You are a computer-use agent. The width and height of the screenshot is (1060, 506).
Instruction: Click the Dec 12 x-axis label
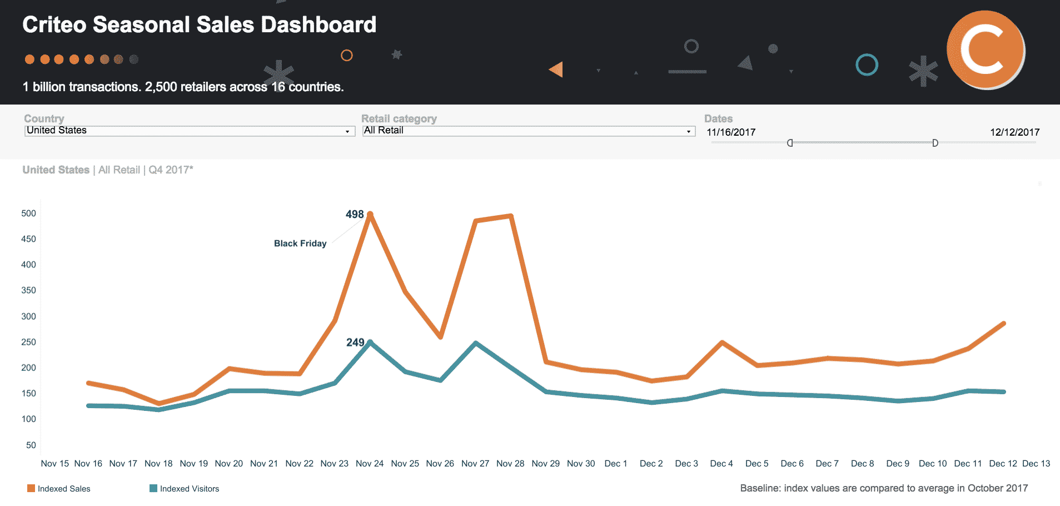tap(1003, 464)
